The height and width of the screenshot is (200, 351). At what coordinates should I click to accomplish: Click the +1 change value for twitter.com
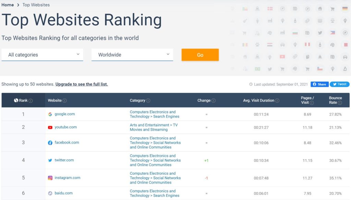pyautogui.click(x=206, y=160)
